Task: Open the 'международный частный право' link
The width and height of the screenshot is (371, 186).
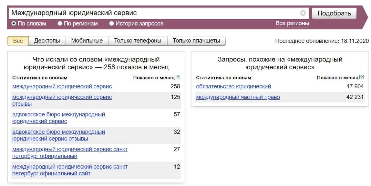Action: (x=238, y=97)
